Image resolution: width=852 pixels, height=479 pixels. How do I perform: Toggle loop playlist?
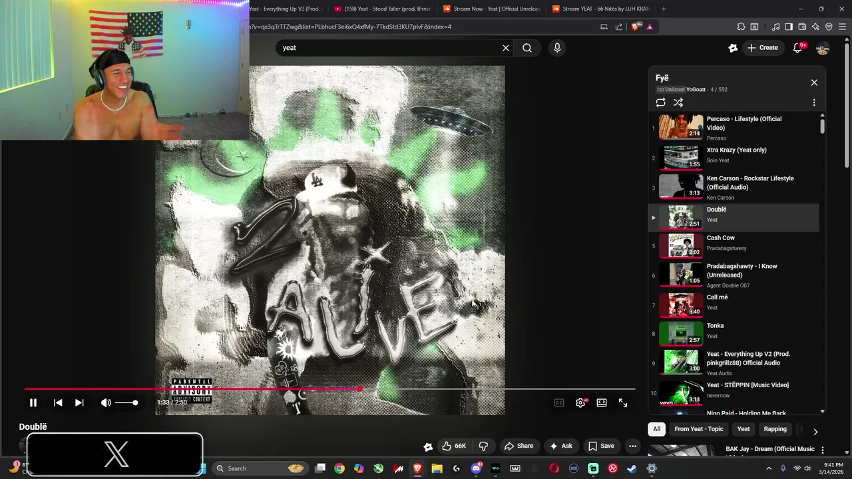pyautogui.click(x=660, y=102)
